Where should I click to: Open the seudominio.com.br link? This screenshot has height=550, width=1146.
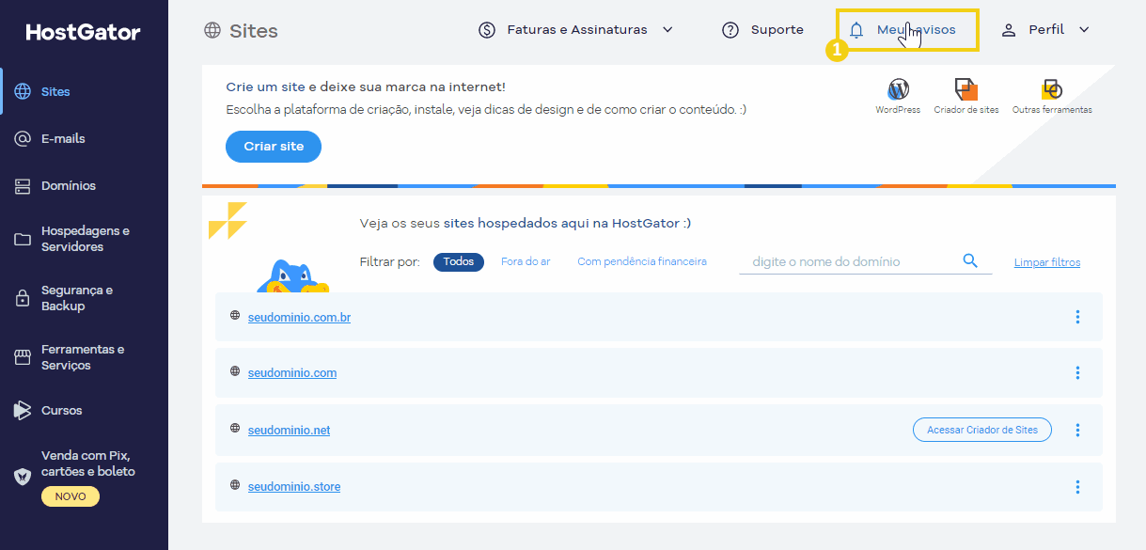tap(299, 318)
